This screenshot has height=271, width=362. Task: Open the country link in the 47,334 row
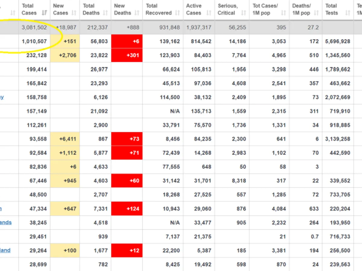(x=1, y=208)
